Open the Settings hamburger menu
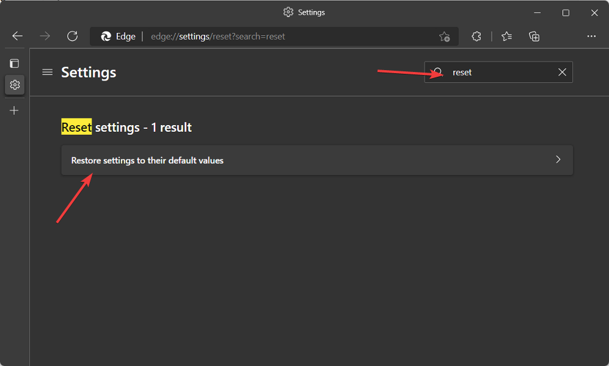Image resolution: width=609 pixels, height=366 pixels. coord(48,72)
